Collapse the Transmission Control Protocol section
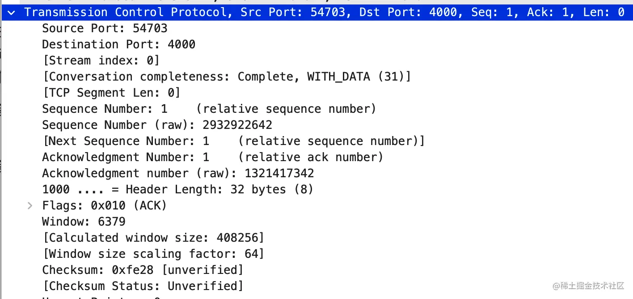 (11, 13)
